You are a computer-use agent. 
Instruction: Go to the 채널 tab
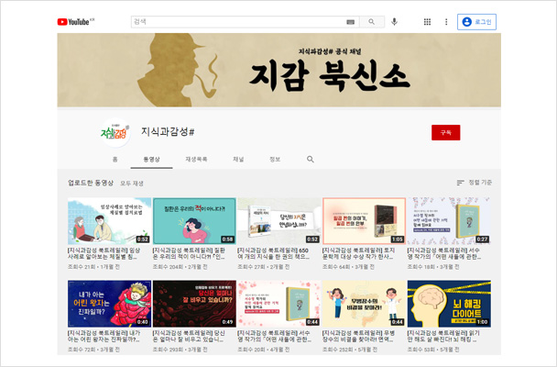[x=238, y=160]
